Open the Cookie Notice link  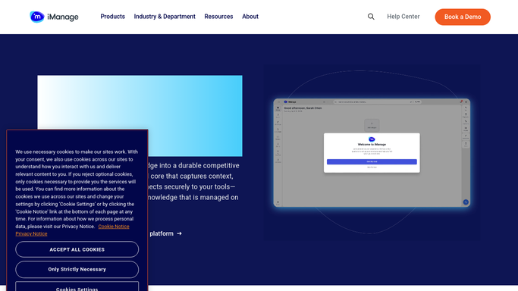pyautogui.click(x=114, y=227)
